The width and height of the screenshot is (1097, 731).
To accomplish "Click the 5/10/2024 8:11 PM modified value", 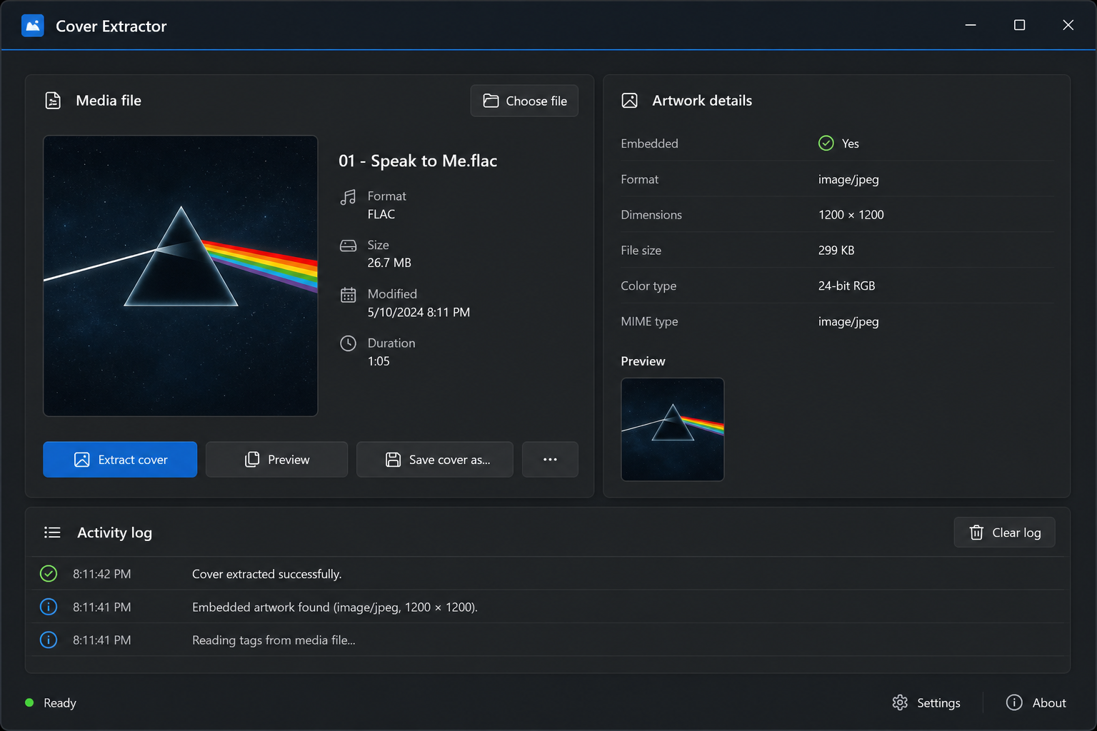I will tap(419, 312).
